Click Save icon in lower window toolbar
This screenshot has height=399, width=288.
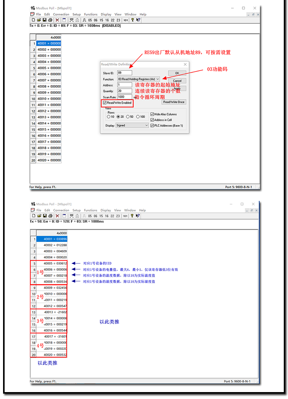(x=45, y=215)
